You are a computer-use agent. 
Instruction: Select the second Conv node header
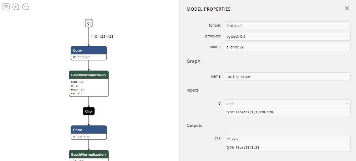click(88, 130)
